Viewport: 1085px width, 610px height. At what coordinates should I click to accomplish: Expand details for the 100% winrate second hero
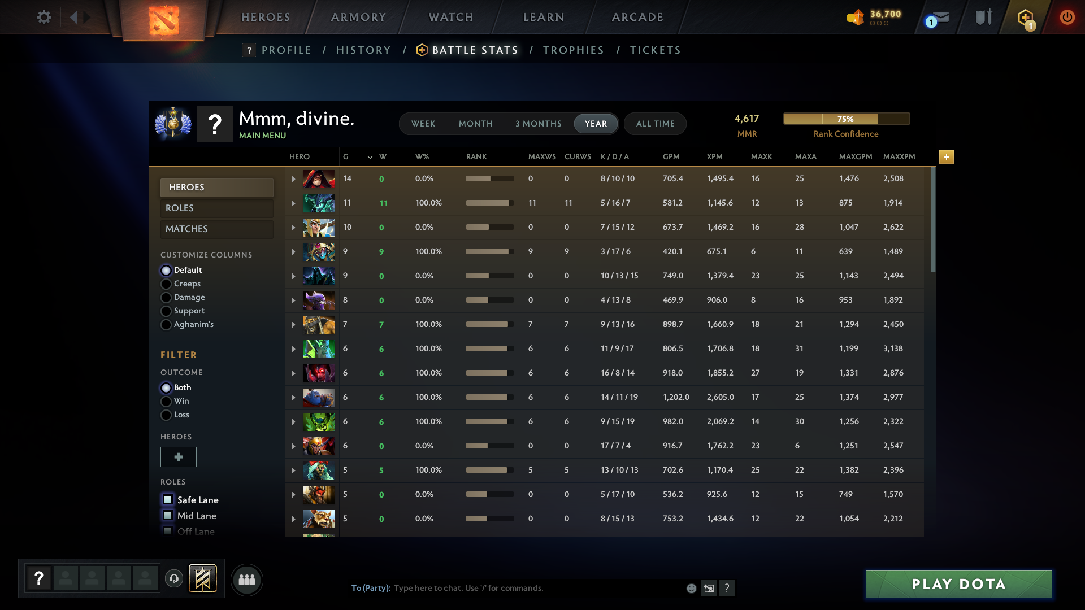(x=293, y=203)
